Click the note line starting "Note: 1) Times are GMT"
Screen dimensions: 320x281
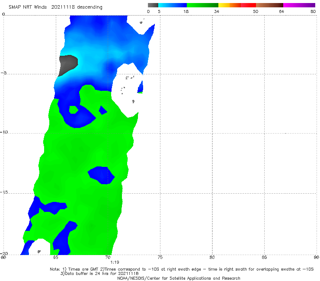(x=182, y=269)
